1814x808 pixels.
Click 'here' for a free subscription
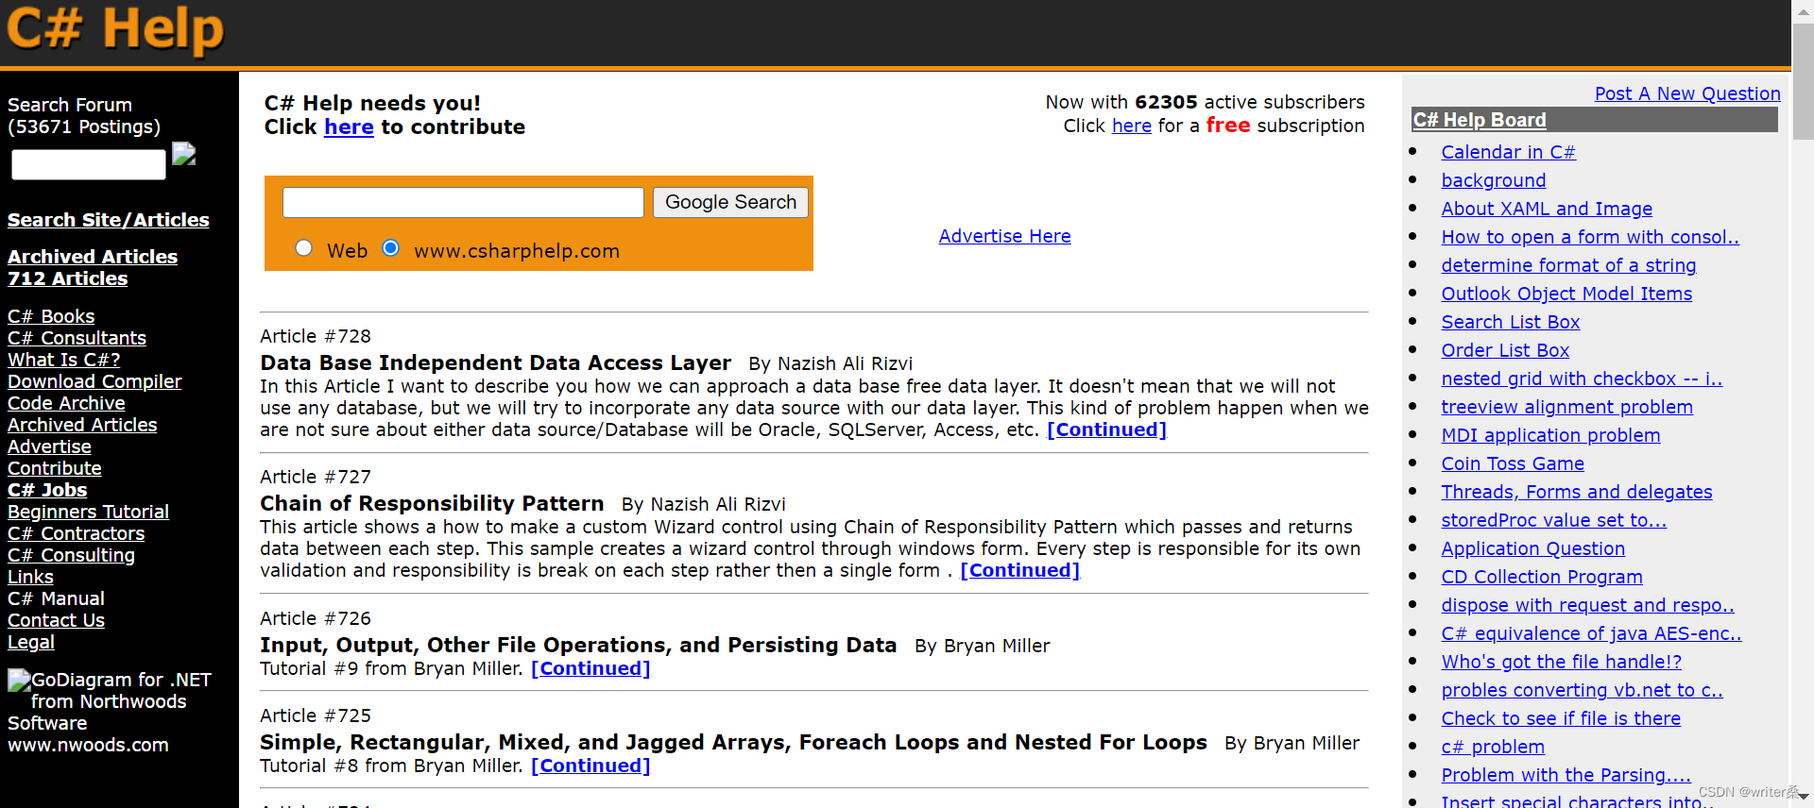coord(1131,126)
